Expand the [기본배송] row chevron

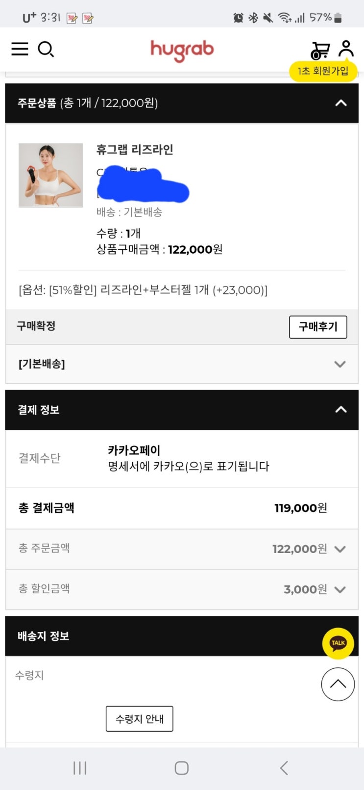340,364
